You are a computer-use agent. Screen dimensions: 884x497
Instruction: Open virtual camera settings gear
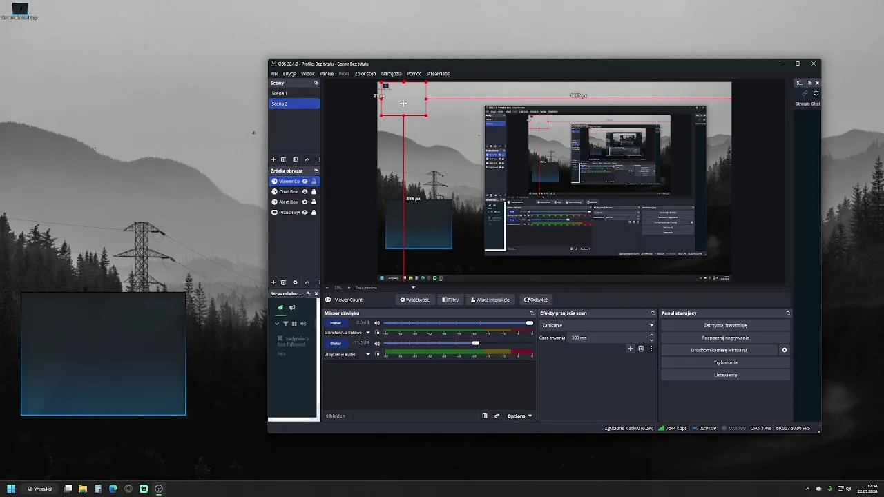coord(784,350)
